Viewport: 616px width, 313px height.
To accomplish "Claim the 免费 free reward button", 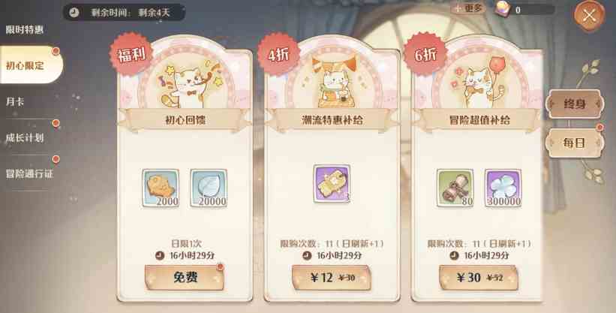I will click(x=185, y=278).
